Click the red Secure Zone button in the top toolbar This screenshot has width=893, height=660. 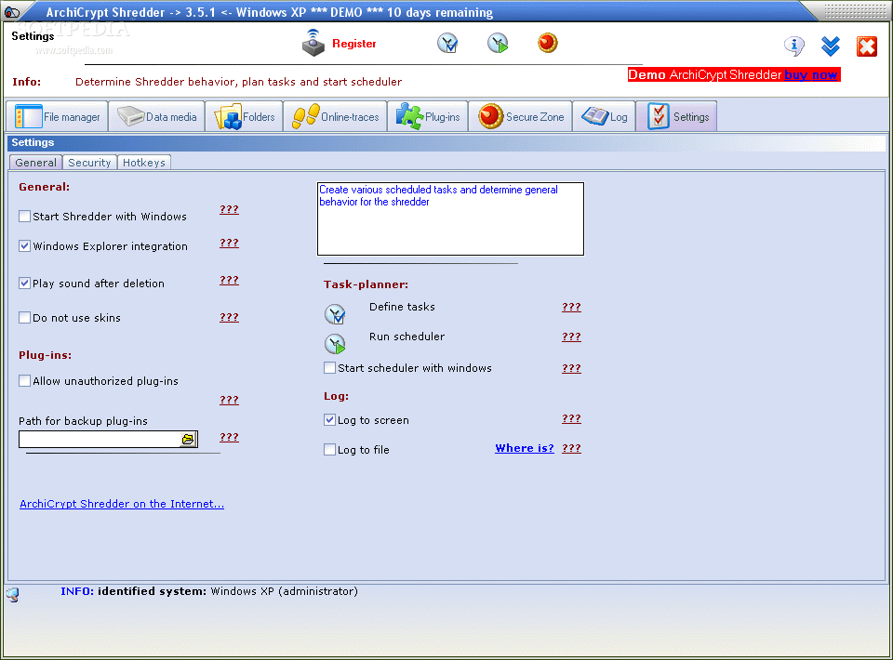click(x=547, y=43)
